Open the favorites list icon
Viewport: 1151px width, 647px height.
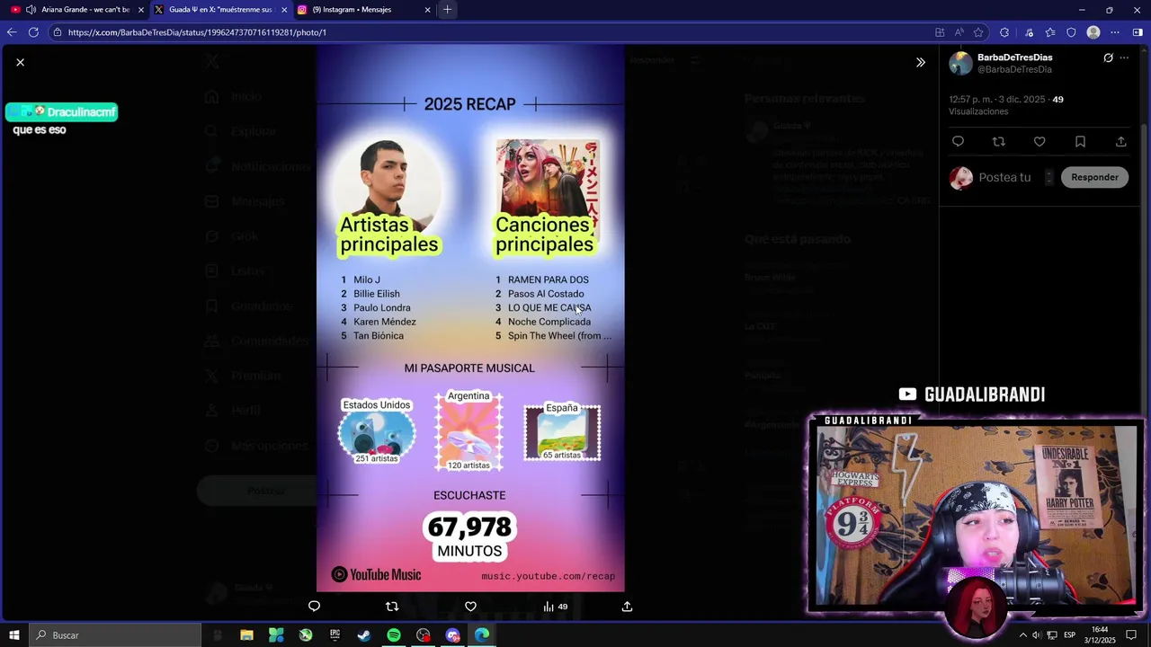(x=1050, y=32)
